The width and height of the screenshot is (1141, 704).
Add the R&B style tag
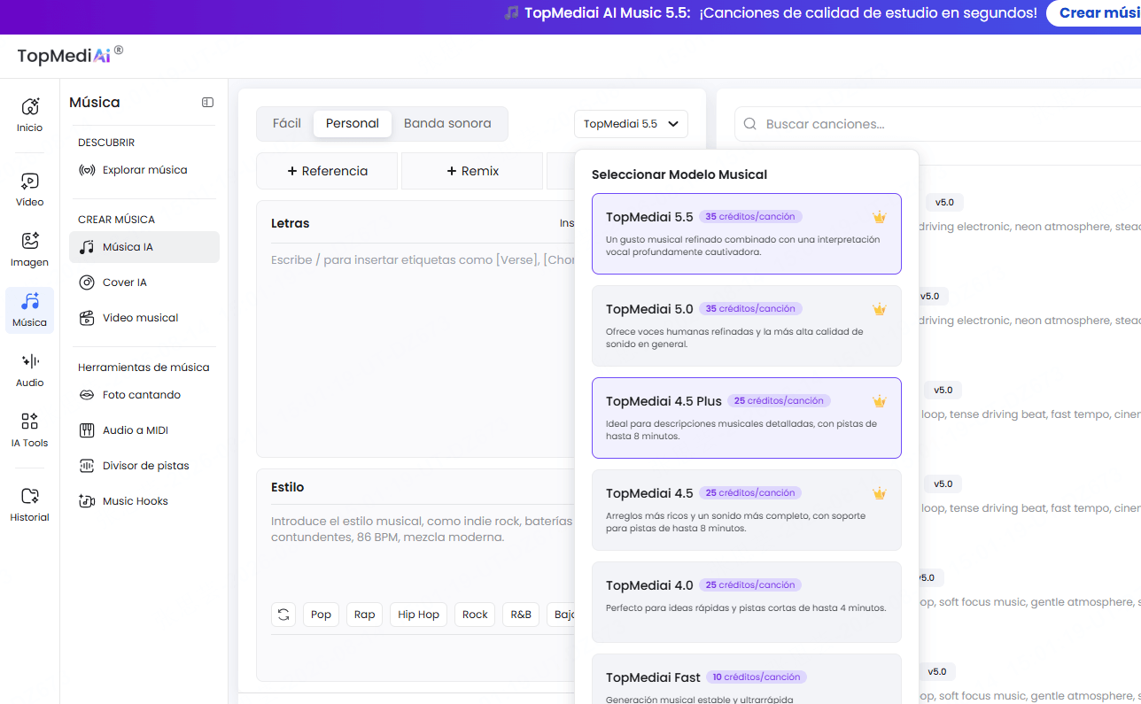(521, 615)
